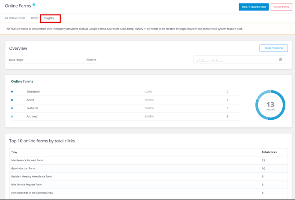Click the date range input field
This screenshot has width=295, height=200.
coord(240,60)
